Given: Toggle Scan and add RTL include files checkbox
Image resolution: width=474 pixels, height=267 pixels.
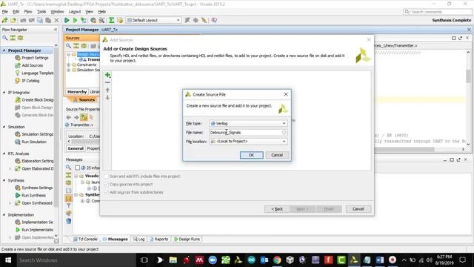Looking at the screenshot, I should tap(107, 177).
